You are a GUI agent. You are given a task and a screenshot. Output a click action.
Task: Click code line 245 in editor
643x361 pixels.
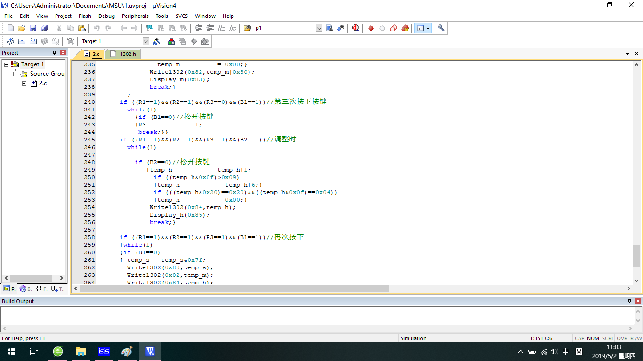[207, 140]
